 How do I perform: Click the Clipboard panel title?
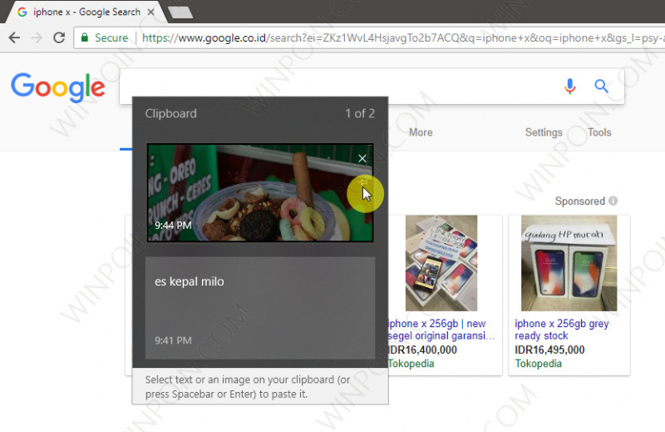click(171, 113)
